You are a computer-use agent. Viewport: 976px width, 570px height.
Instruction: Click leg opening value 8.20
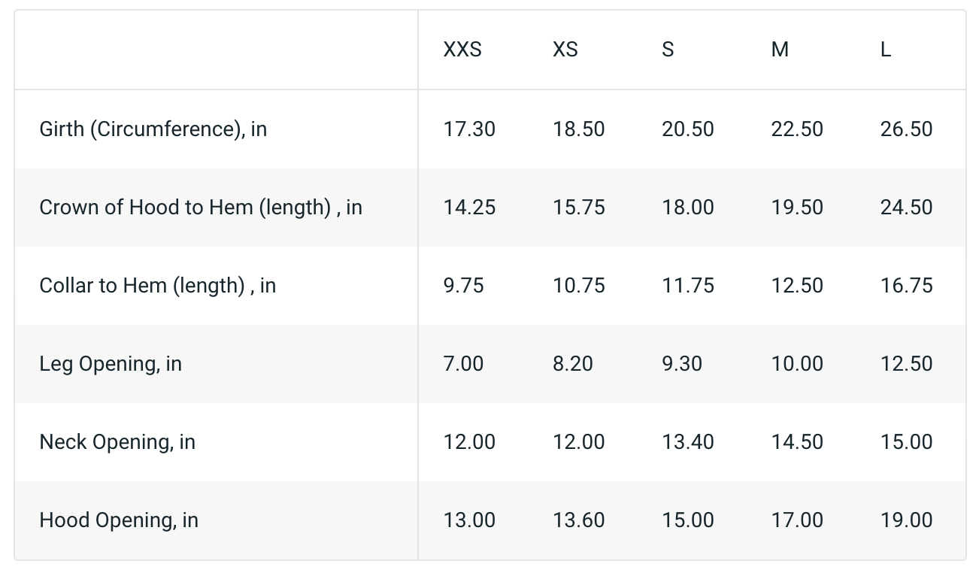pyautogui.click(x=572, y=364)
